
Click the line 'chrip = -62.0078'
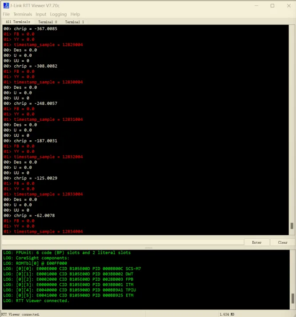click(x=29, y=216)
